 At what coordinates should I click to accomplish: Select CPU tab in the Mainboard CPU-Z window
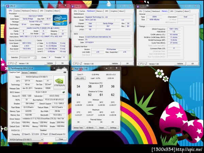pyautogui.click(x=75, y=11)
